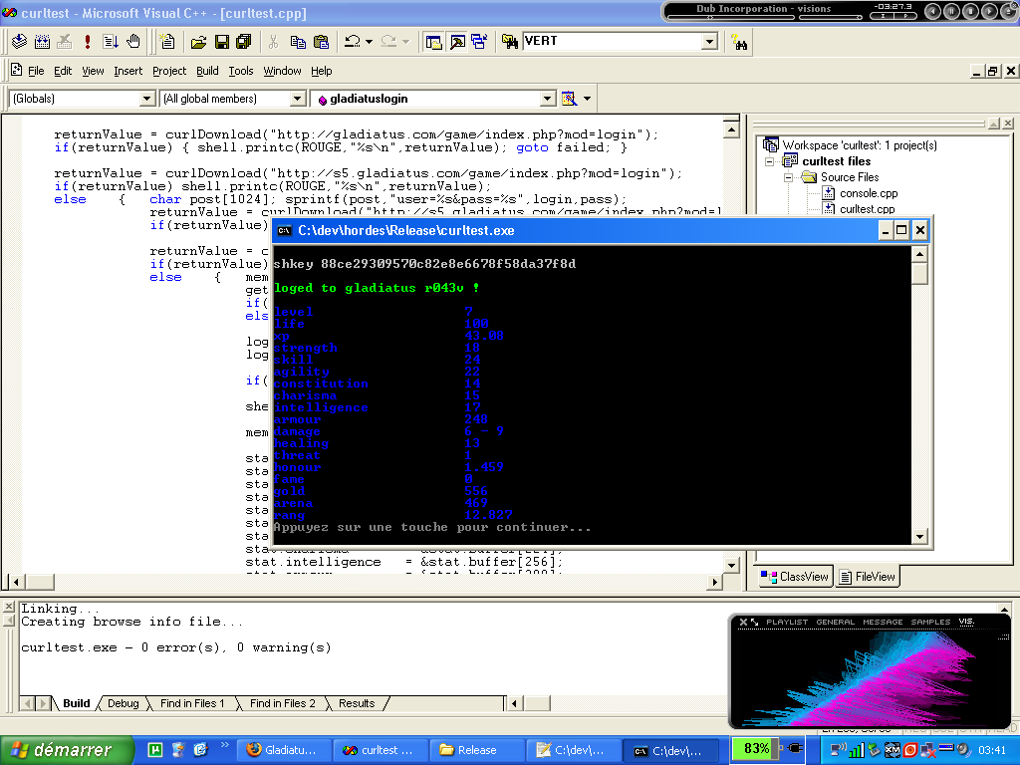Click the démarrer Start button
This screenshot has width=1020, height=765.
point(66,750)
